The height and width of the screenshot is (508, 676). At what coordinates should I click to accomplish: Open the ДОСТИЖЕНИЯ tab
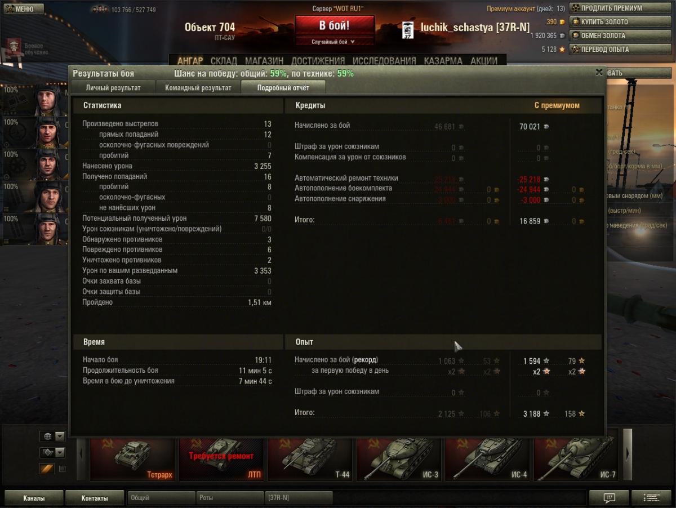(318, 61)
